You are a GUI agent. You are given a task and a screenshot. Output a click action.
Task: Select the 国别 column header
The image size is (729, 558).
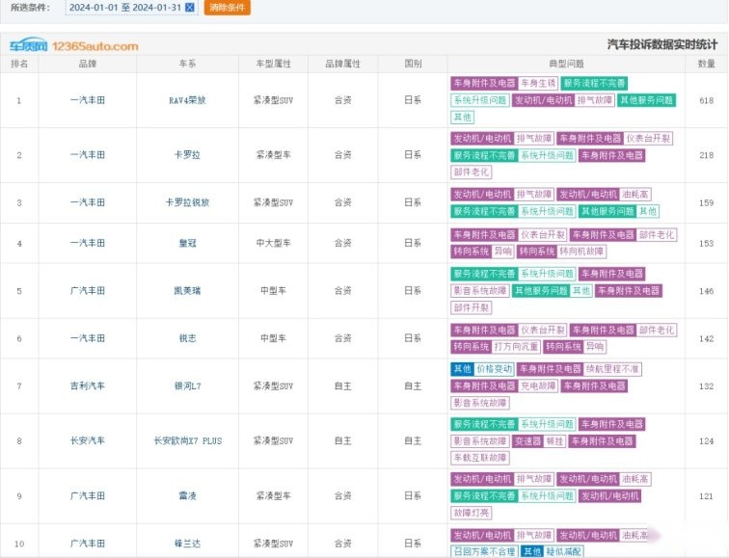413,64
